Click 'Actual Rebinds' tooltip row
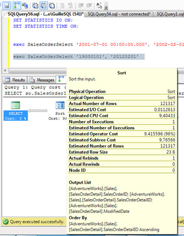 122,158
